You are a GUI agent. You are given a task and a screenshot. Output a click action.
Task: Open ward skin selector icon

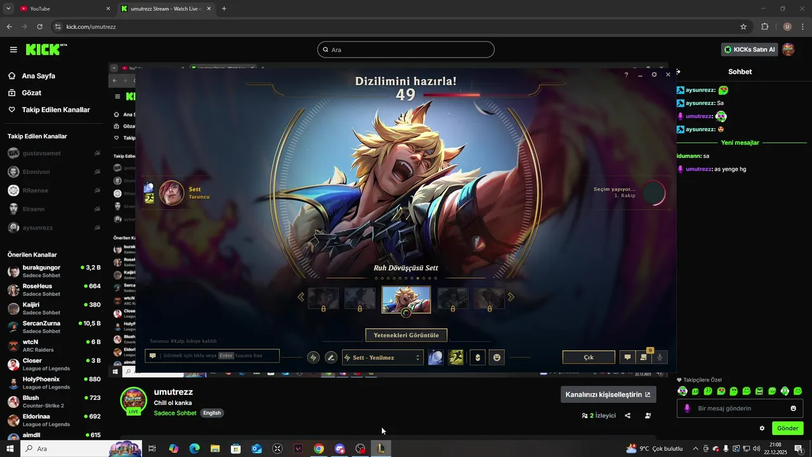point(478,357)
